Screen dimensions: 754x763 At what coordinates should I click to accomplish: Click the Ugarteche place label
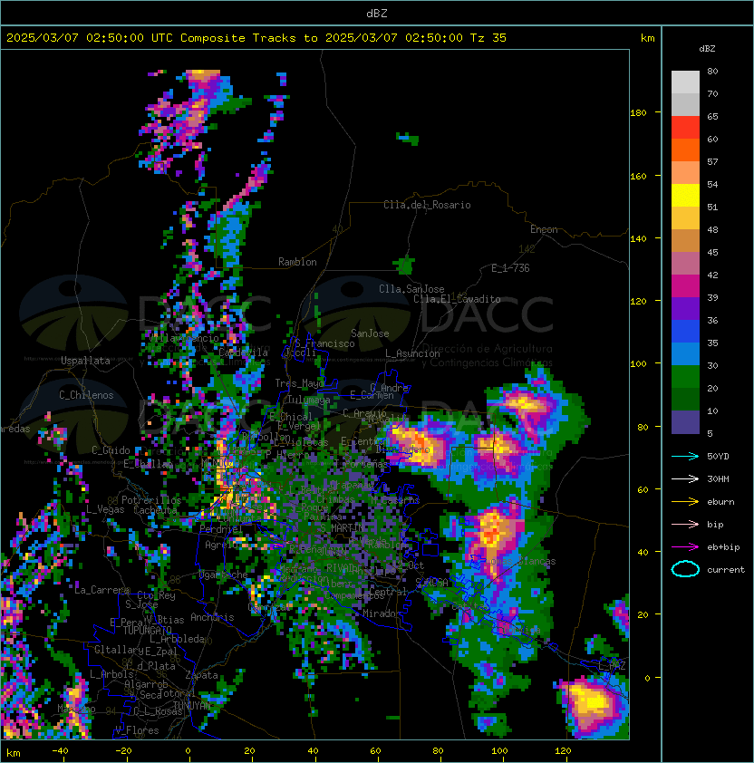224,575
